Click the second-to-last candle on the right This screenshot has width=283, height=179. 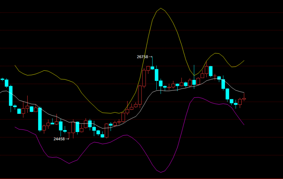click(x=240, y=102)
